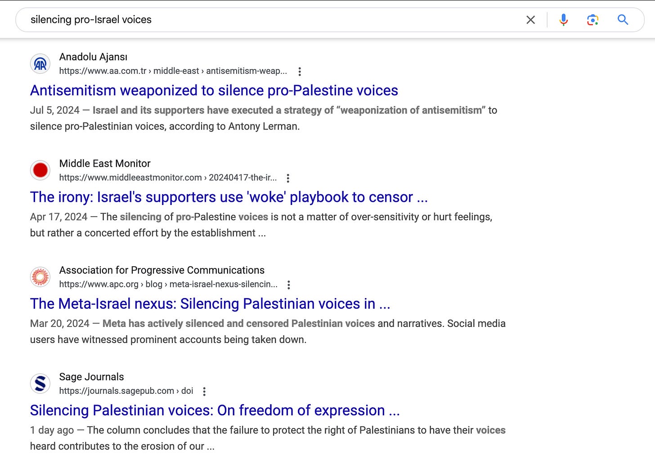Click the 'Apr 17, 2024' result date
The height and width of the screenshot is (472, 655).
click(59, 217)
